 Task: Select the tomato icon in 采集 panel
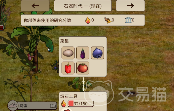83,68
